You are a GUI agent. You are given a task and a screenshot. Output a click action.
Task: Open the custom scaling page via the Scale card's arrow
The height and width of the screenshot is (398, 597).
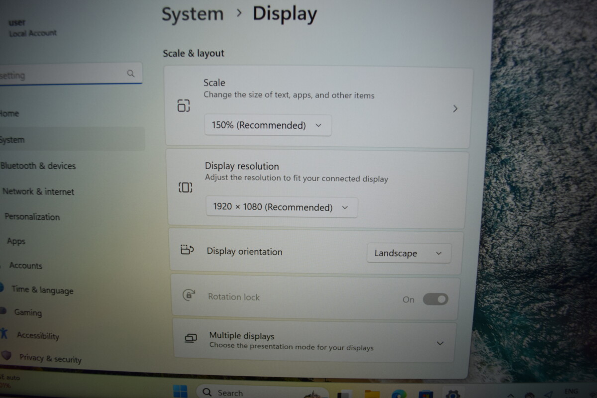pyautogui.click(x=455, y=108)
